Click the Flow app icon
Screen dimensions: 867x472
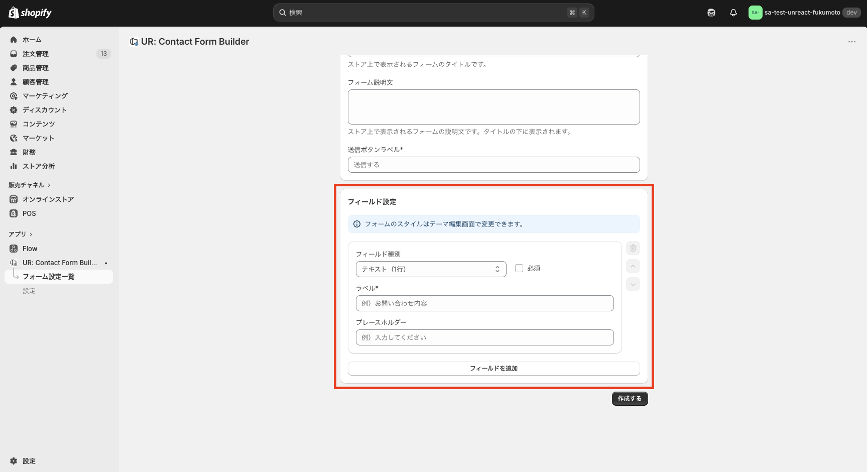14,249
